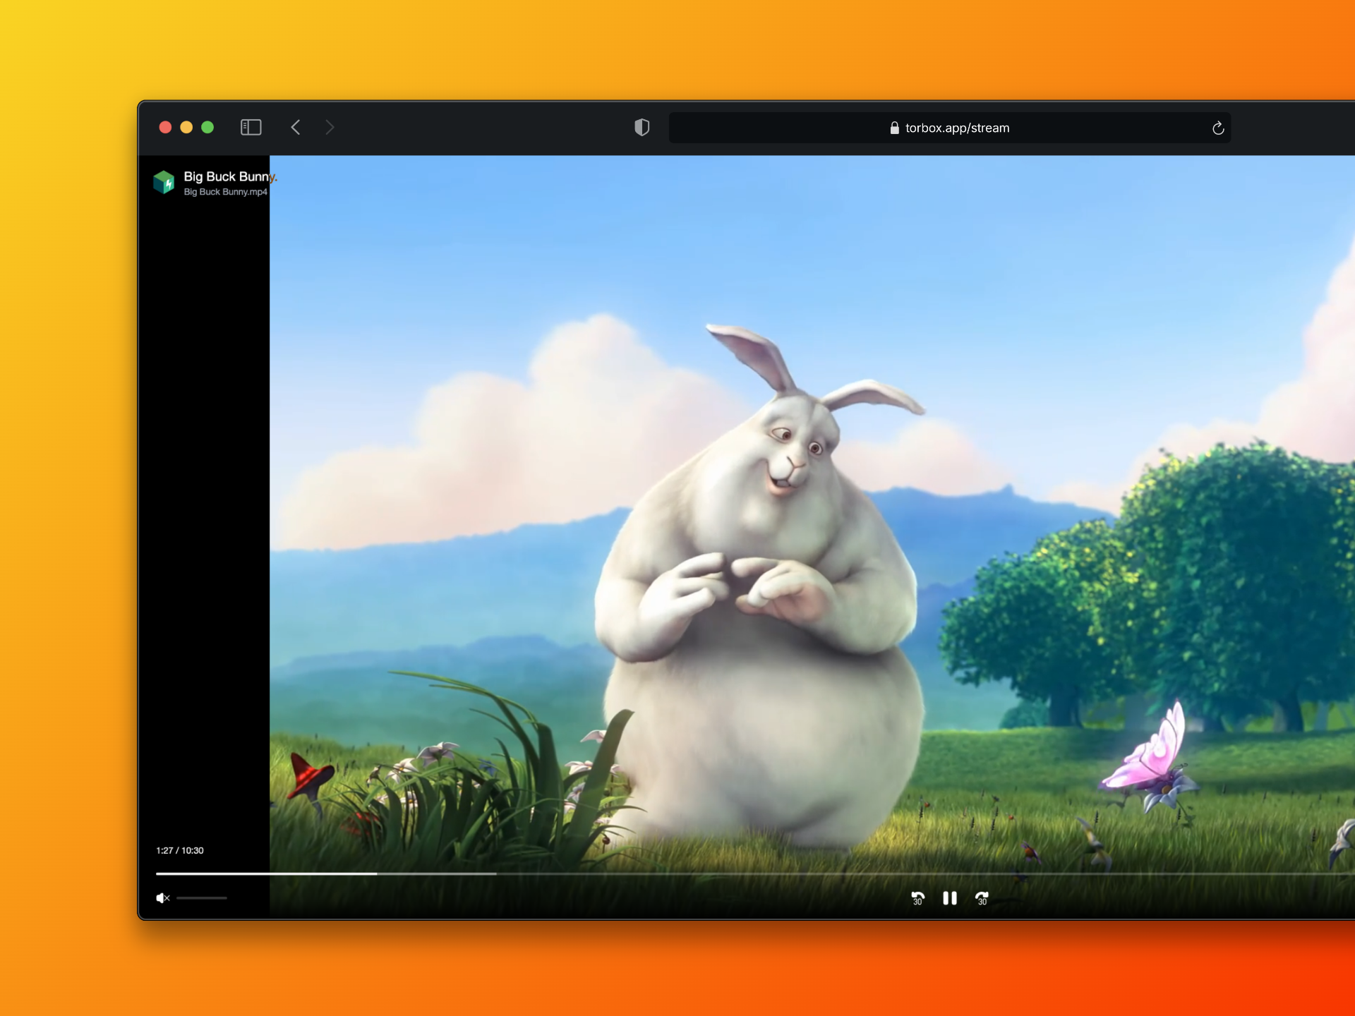Skip back 30 seconds
Viewport: 1355px width, 1016px height.
[x=917, y=897]
